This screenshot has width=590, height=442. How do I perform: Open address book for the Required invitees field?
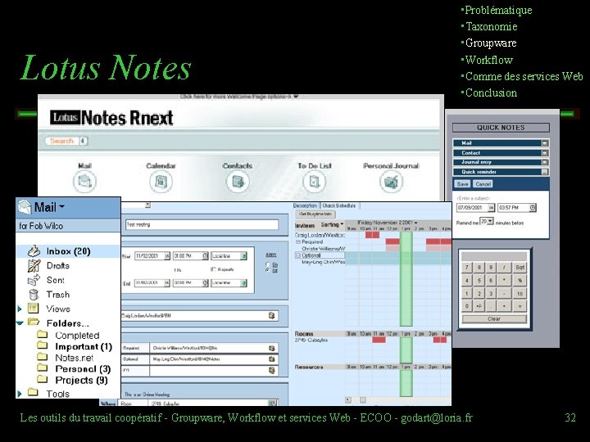pos(272,348)
